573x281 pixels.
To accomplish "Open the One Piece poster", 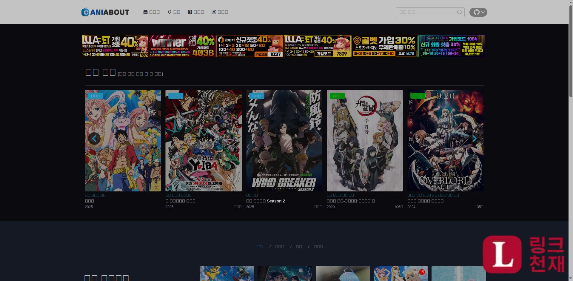I will [x=123, y=141].
